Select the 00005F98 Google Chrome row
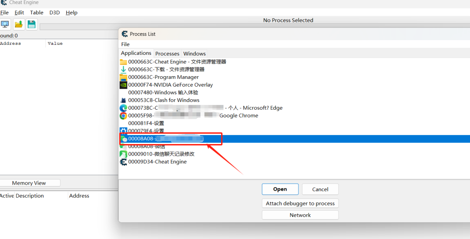 (294, 115)
